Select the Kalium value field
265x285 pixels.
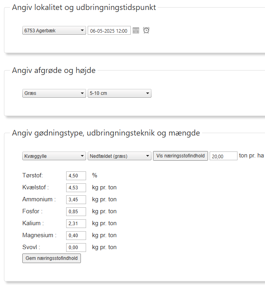pyautogui.click(x=76, y=224)
